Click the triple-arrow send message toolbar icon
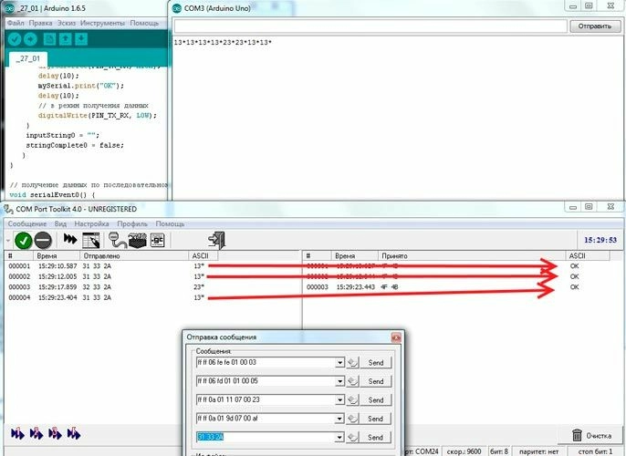 click(70, 240)
